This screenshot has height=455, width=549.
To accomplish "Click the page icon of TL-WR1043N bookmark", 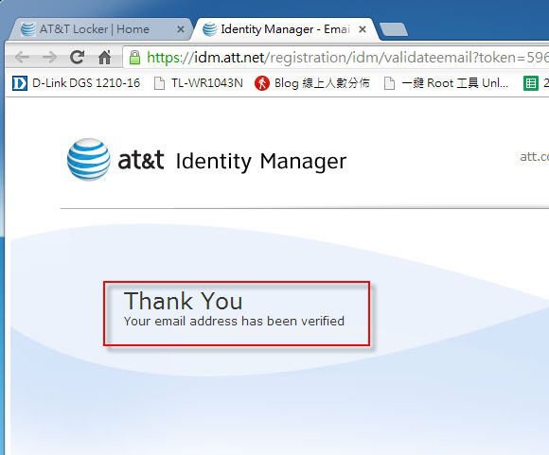I will [x=159, y=83].
